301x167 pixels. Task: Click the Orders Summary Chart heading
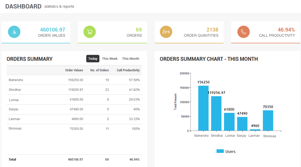(209, 59)
